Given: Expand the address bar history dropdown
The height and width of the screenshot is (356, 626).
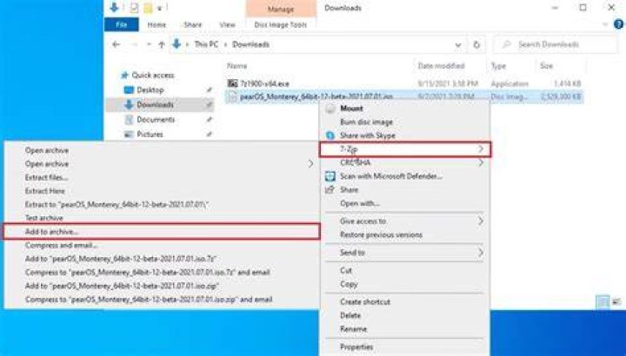Looking at the screenshot, I should [458, 45].
